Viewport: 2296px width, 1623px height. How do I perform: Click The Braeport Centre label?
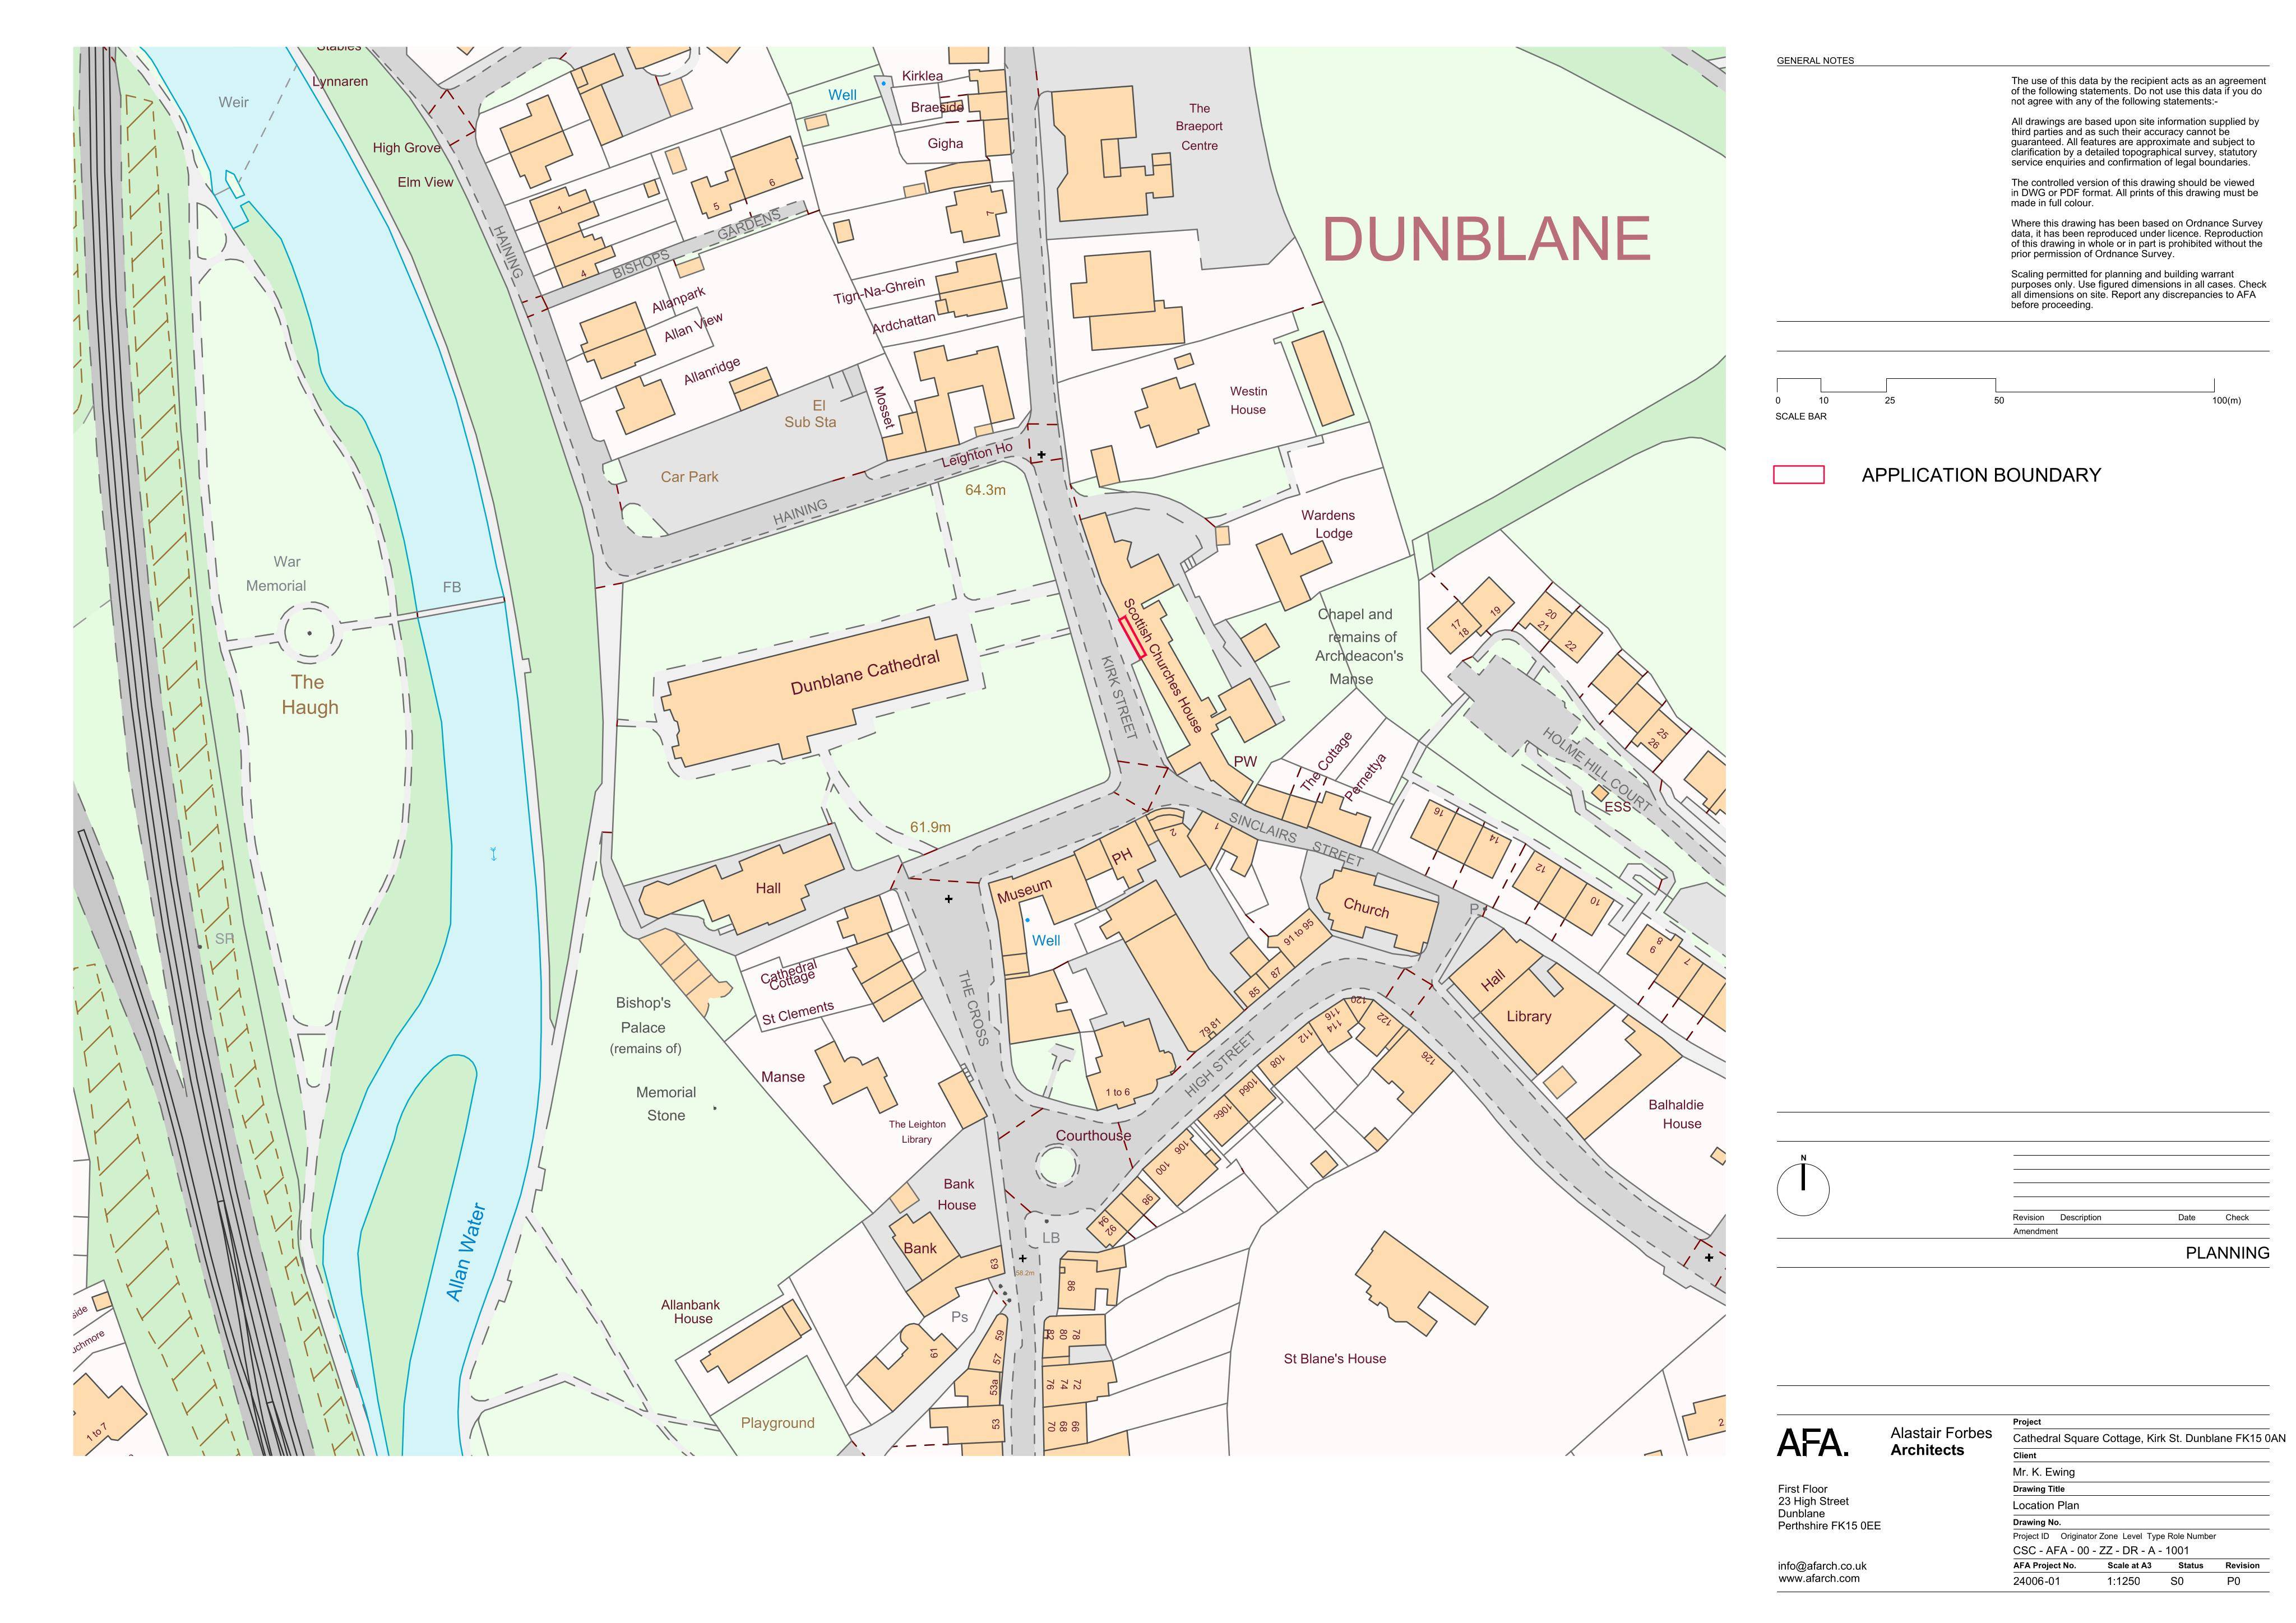[1199, 127]
